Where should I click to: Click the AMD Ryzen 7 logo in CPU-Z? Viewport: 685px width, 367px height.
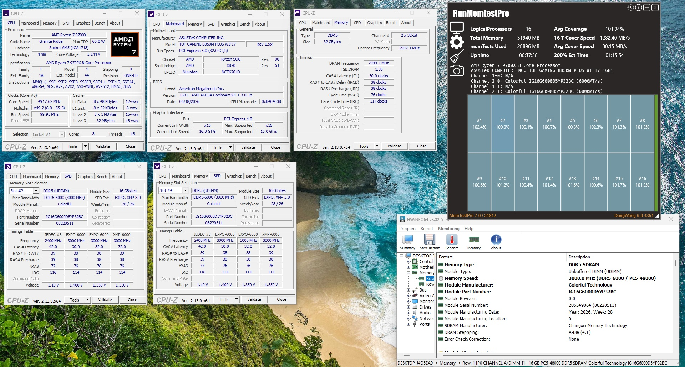[x=125, y=44]
